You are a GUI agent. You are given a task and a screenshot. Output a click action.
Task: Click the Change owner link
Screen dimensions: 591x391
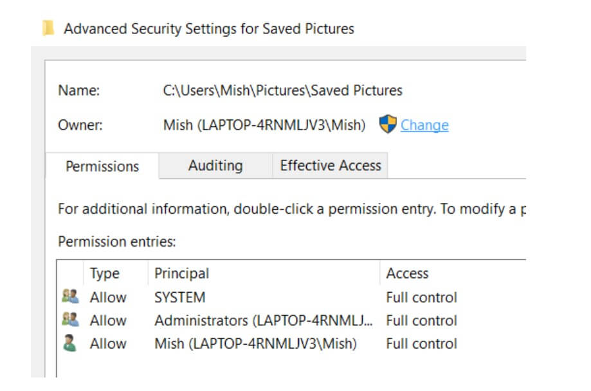pos(424,125)
